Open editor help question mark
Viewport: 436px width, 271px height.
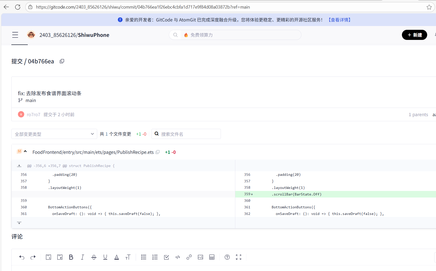[227, 257]
